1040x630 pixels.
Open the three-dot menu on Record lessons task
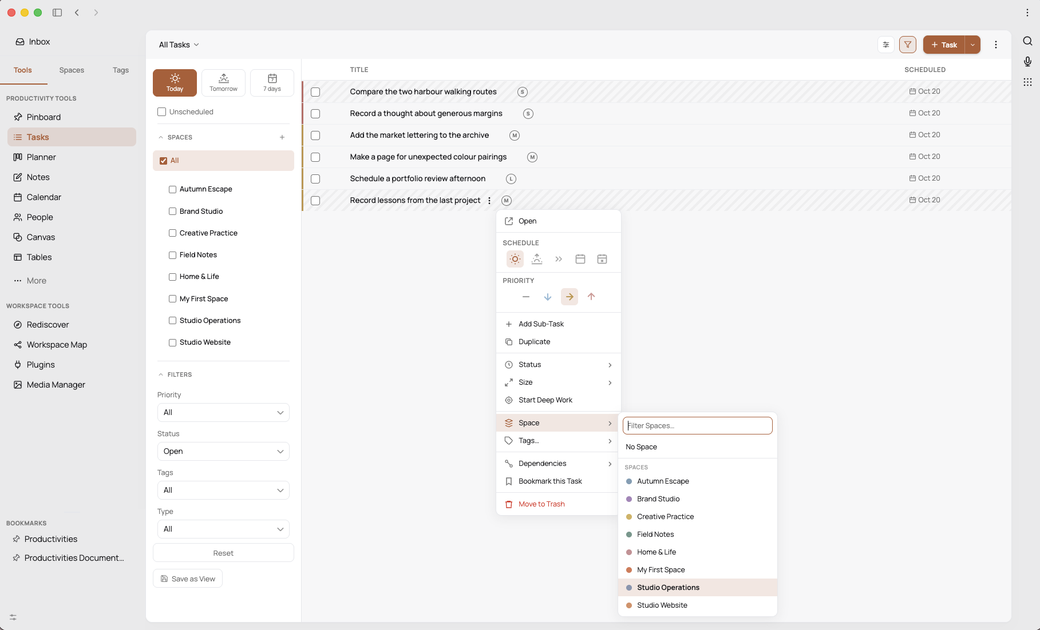click(x=489, y=201)
